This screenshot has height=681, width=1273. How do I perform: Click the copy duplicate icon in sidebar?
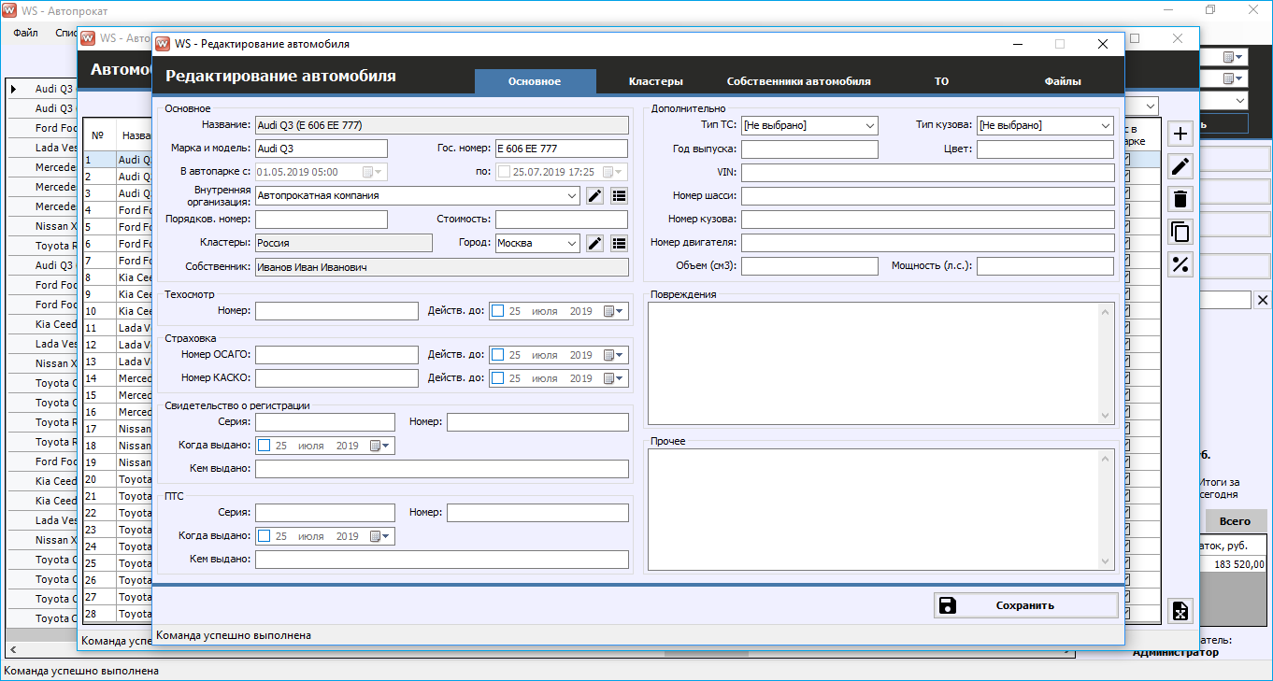point(1180,232)
